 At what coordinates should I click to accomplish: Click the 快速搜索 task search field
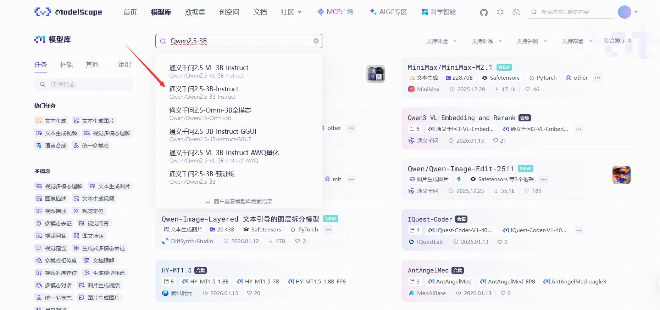click(84, 84)
